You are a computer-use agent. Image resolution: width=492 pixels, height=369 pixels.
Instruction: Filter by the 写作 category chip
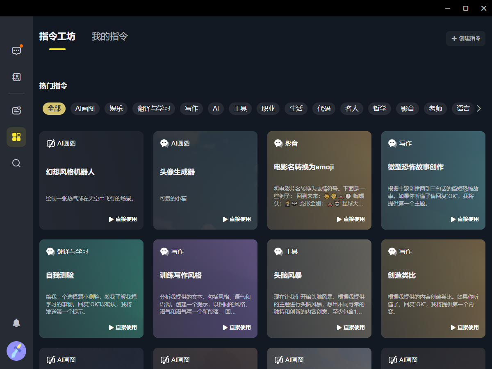point(191,109)
